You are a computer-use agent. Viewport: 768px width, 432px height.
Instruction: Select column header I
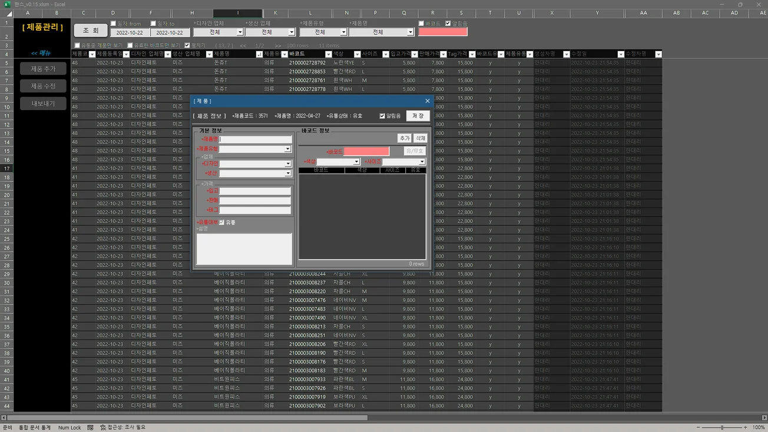238,13
